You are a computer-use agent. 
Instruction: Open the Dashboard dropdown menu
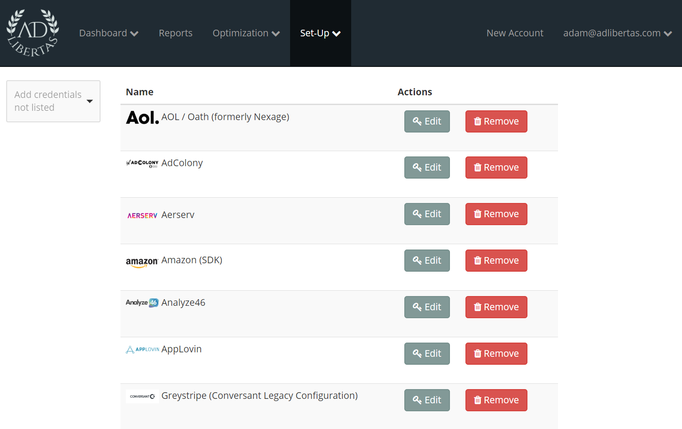[x=109, y=33]
